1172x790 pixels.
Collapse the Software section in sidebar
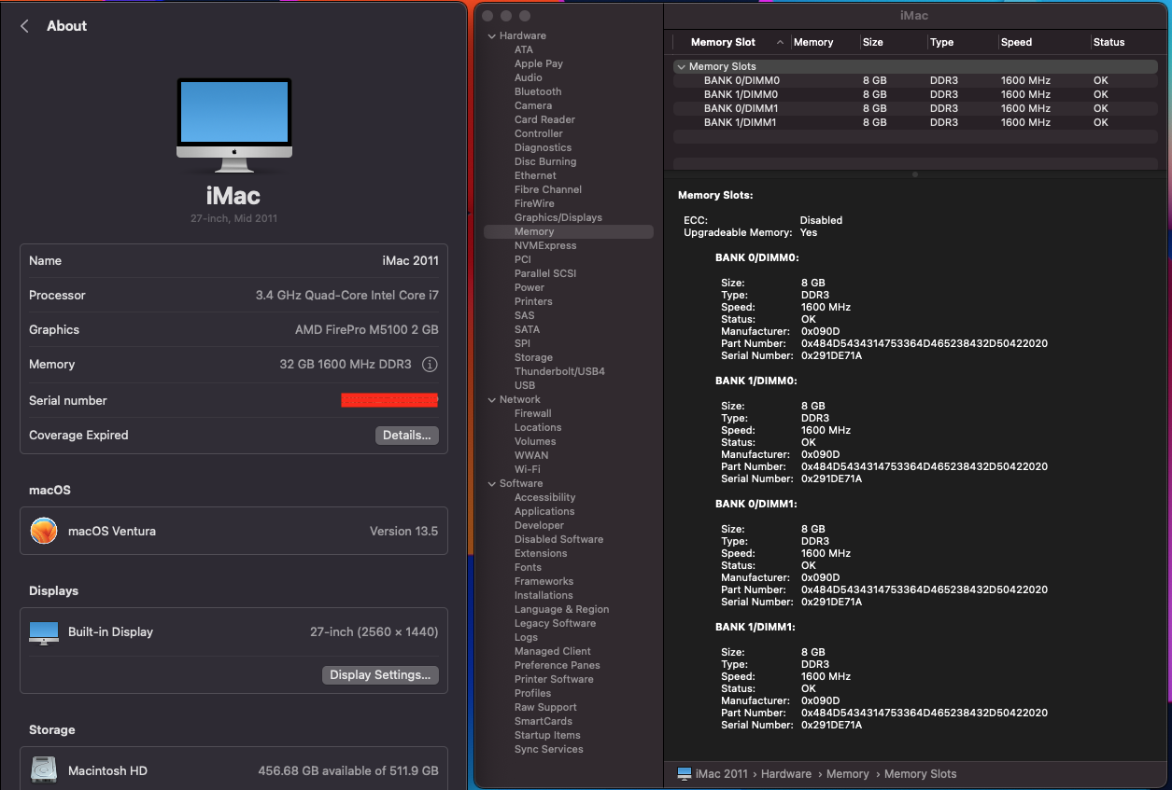coord(491,484)
